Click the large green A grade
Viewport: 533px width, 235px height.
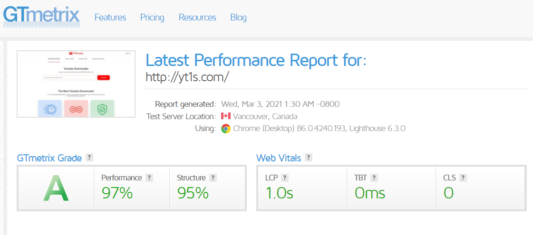pyautogui.click(x=56, y=189)
